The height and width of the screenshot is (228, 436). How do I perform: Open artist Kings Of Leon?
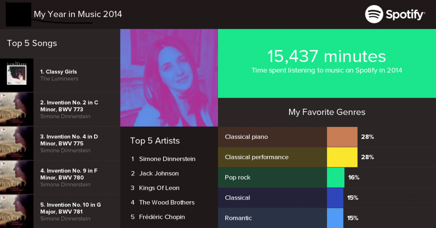[159, 188]
